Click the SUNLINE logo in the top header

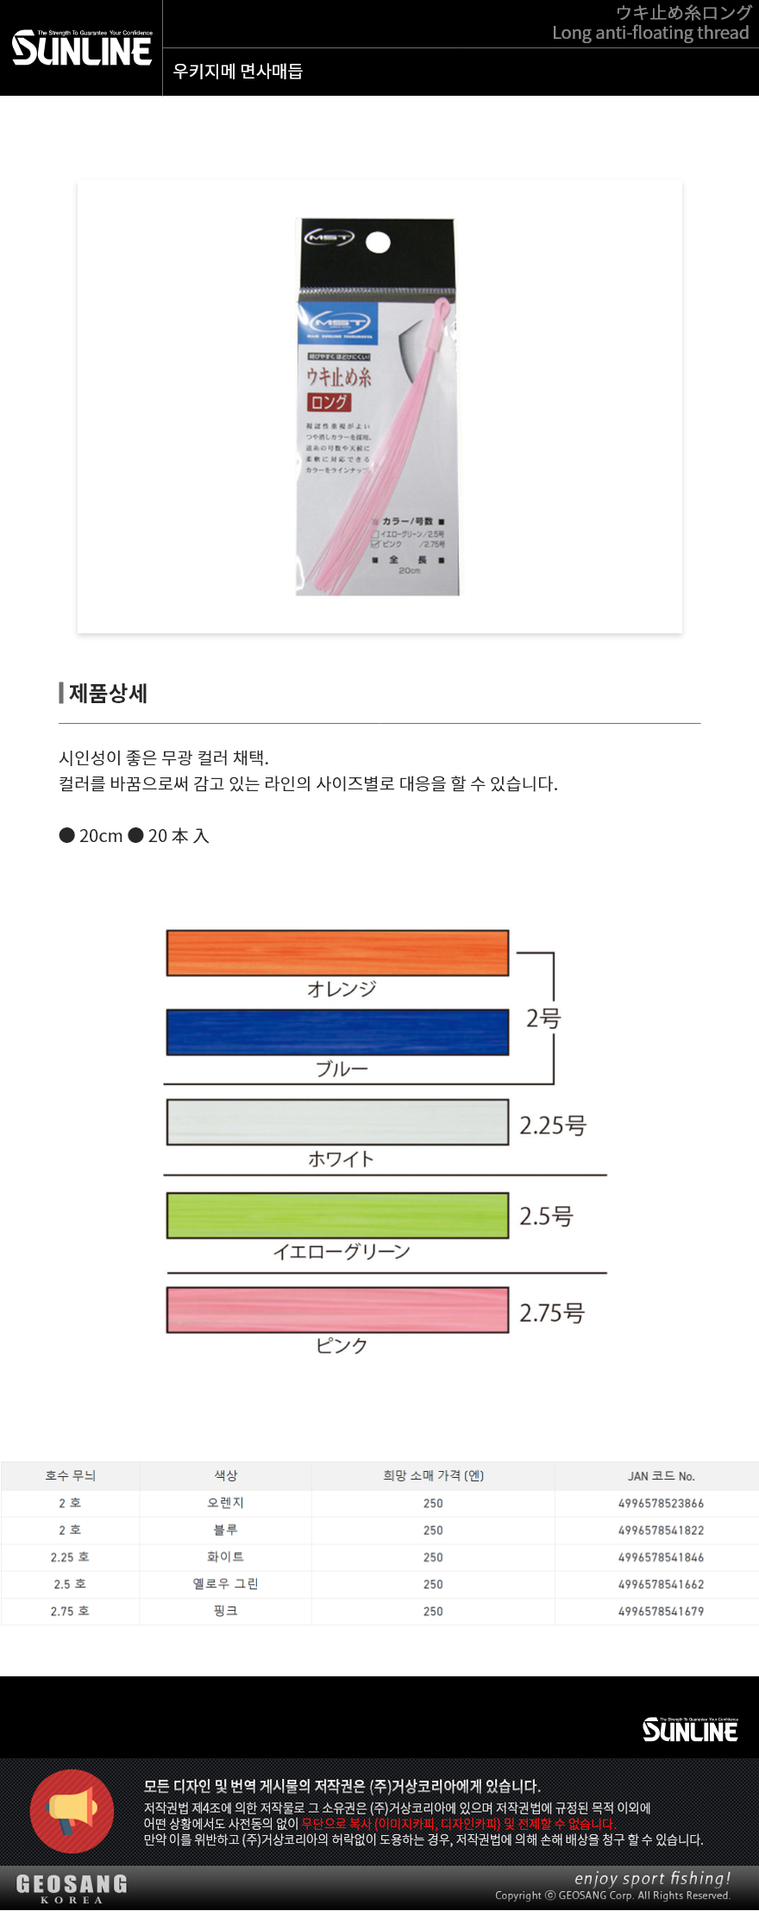pyautogui.click(x=82, y=49)
